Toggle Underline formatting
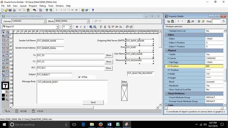The width and height of the screenshot is (228, 128). 85,27
